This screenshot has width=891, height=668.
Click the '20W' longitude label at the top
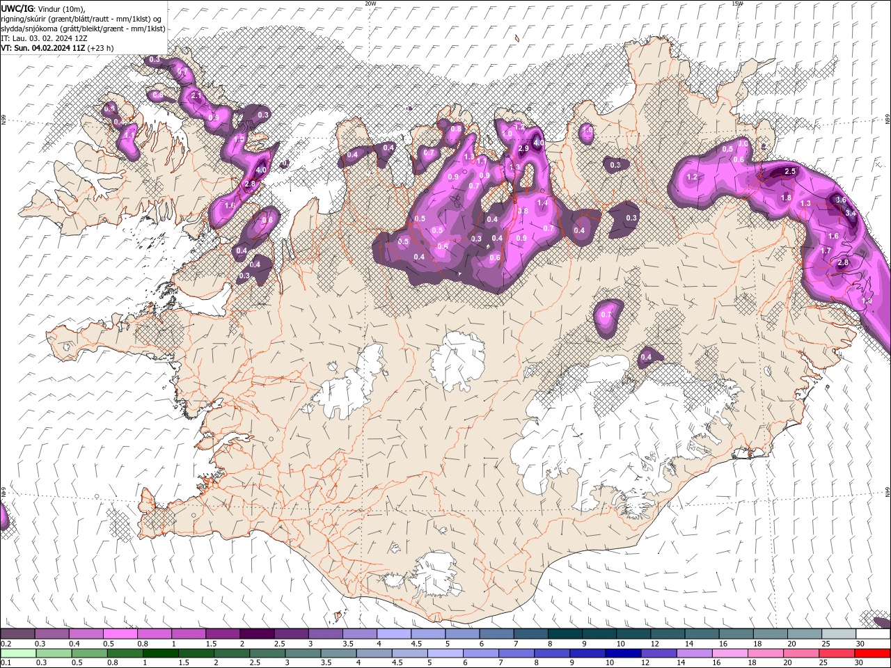(x=370, y=3)
